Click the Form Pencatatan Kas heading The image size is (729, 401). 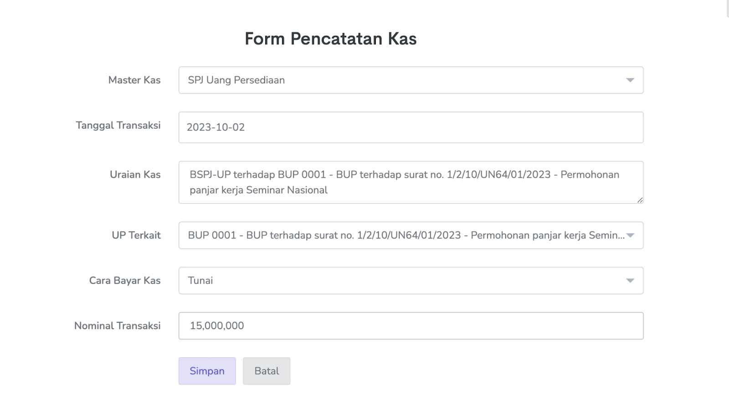pyautogui.click(x=331, y=39)
